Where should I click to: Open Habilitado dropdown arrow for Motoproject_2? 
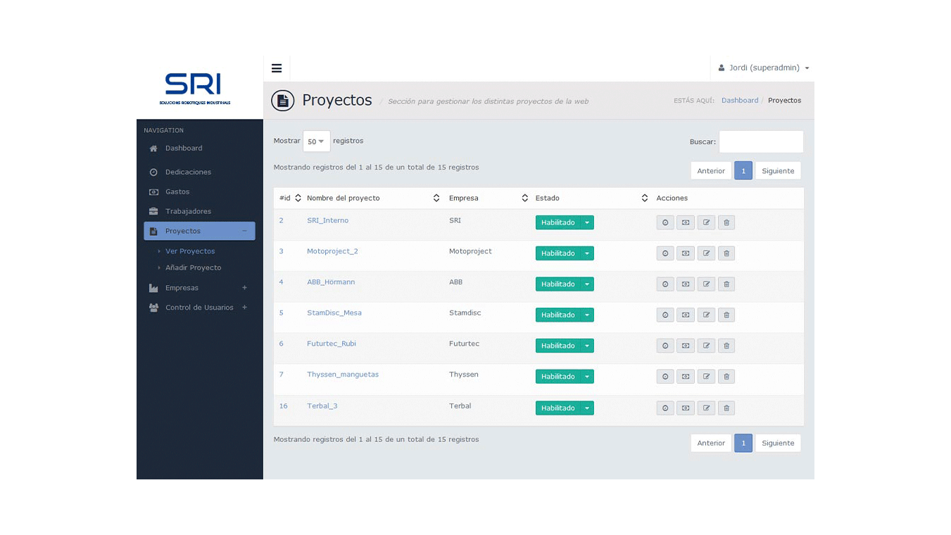coord(587,253)
